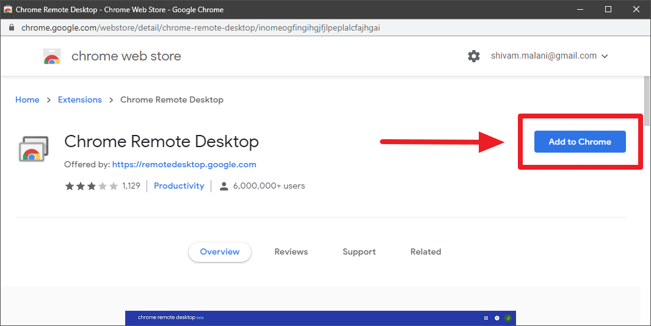Click the window title bar Web Store icon

7,9
